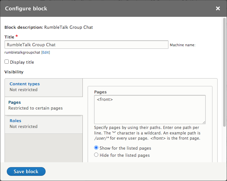The width and height of the screenshot is (227, 181).
Task: Click the Configure block title bar
Action: [97, 8]
